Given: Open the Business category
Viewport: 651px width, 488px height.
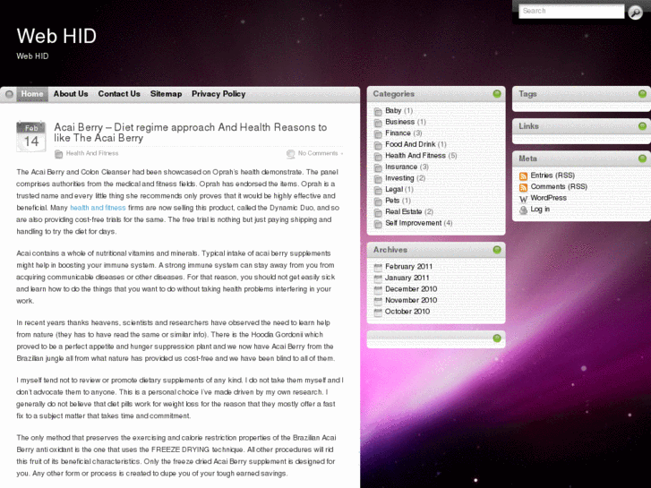Looking at the screenshot, I should 399,122.
